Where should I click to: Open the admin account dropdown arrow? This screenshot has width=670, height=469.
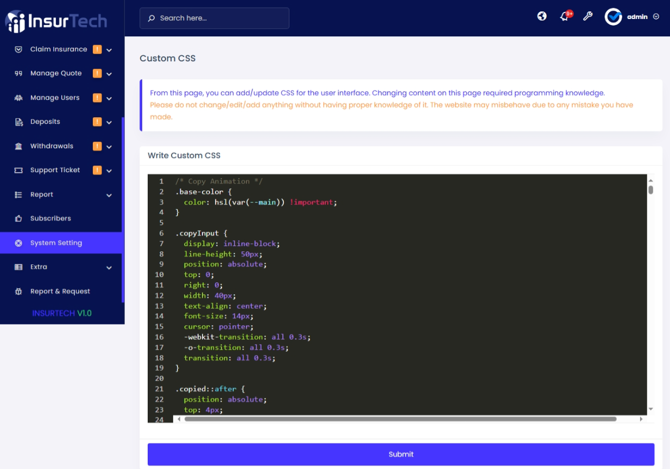click(x=656, y=17)
